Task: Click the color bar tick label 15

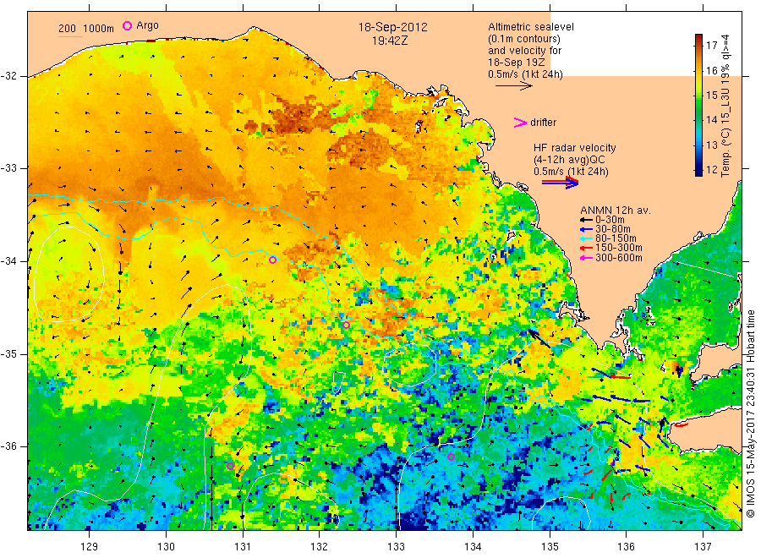Action: [x=711, y=95]
